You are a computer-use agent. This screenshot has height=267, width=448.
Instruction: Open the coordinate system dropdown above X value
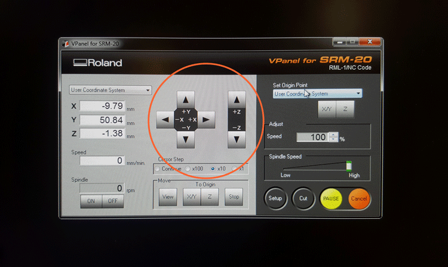[x=111, y=90]
